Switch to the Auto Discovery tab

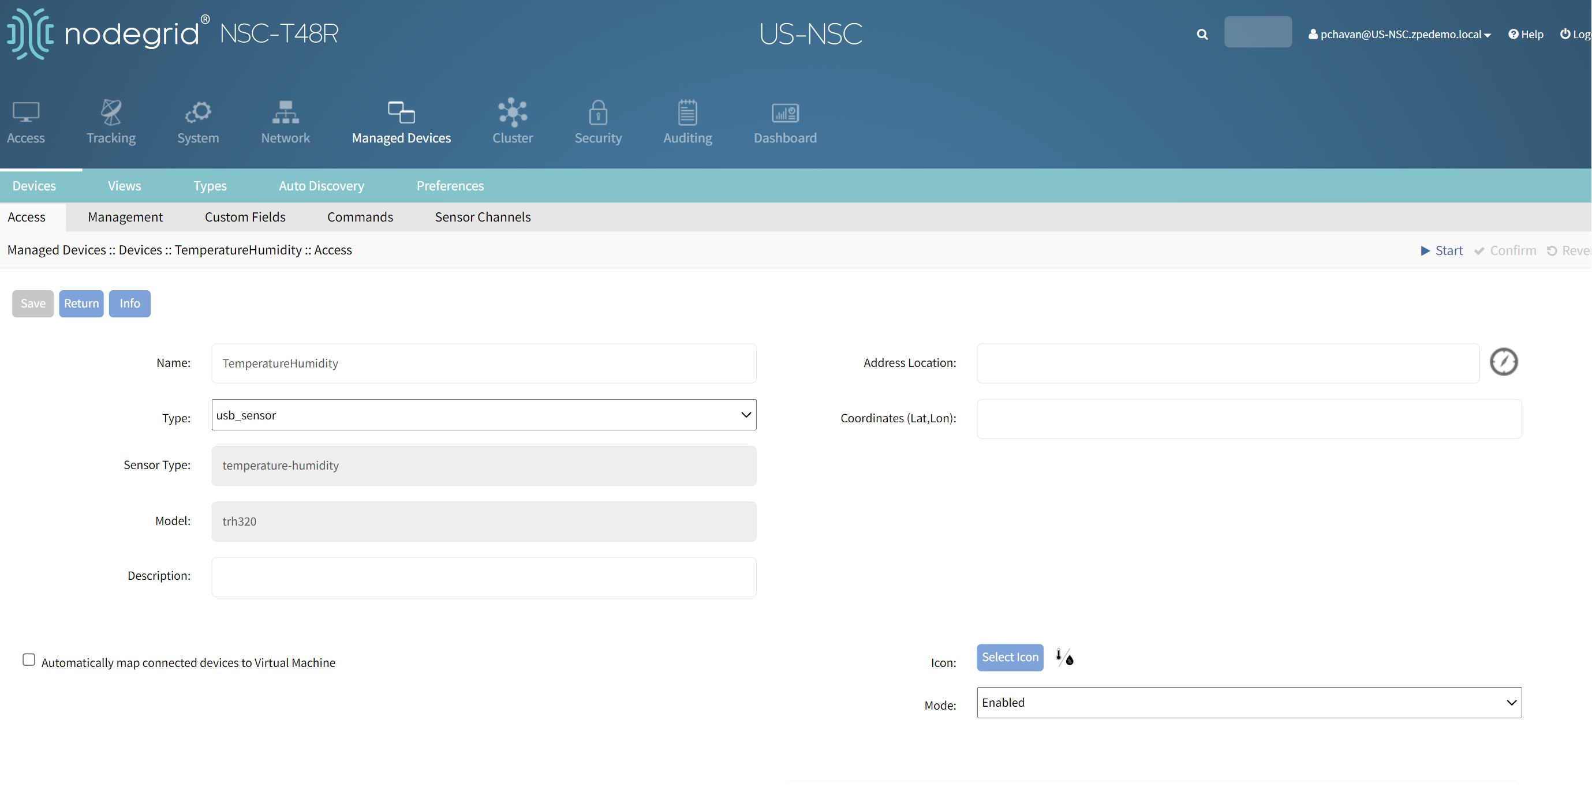click(x=322, y=185)
